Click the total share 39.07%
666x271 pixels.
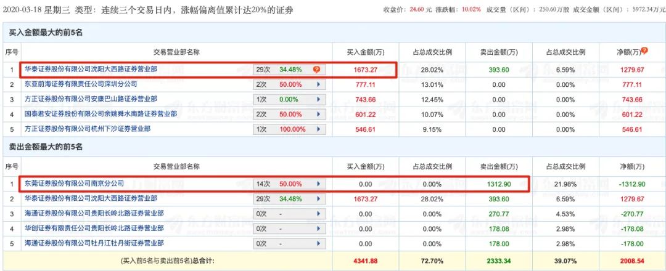click(x=565, y=261)
